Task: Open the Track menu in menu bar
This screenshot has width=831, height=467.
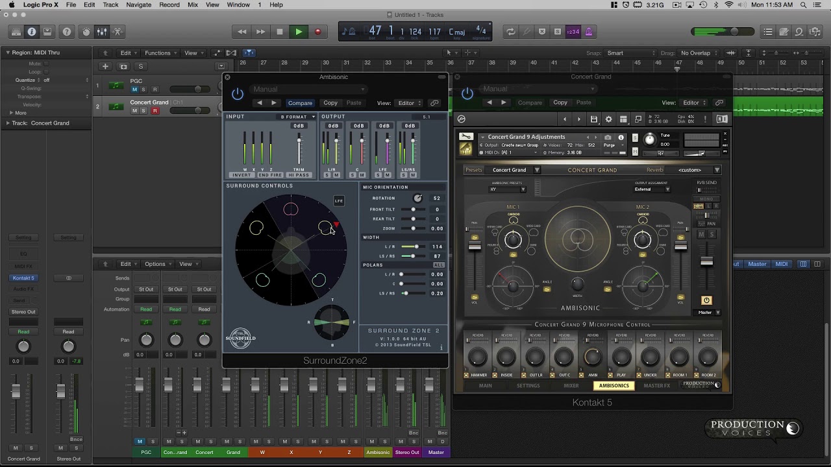Action: click(110, 5)
